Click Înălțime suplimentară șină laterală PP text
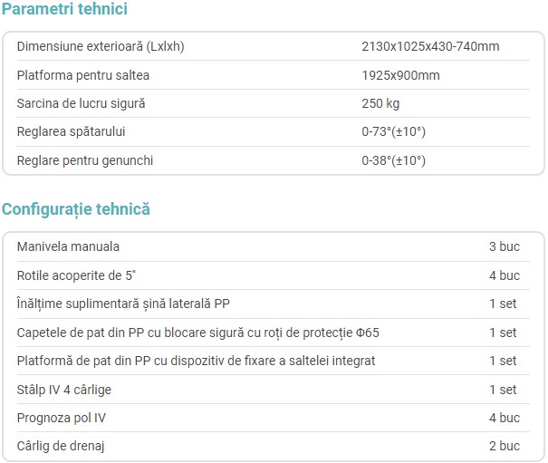Image resolution: width=548 pixels, height=463 pixels. (123, 304)
